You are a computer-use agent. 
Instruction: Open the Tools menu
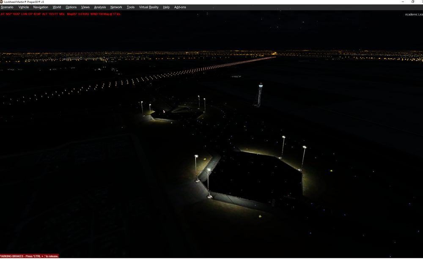pos(131,7)
